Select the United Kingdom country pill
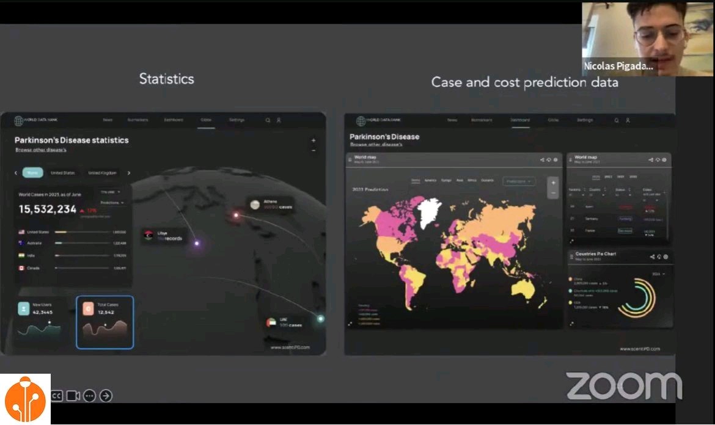Image resolution: width=715 pixels, height=425 pixels. 102,173
